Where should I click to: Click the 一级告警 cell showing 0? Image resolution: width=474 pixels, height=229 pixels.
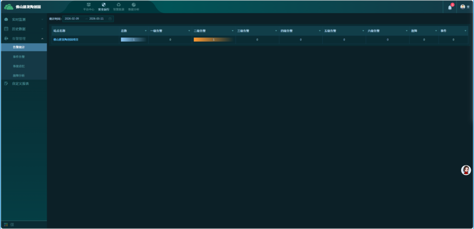pos(170,40)
